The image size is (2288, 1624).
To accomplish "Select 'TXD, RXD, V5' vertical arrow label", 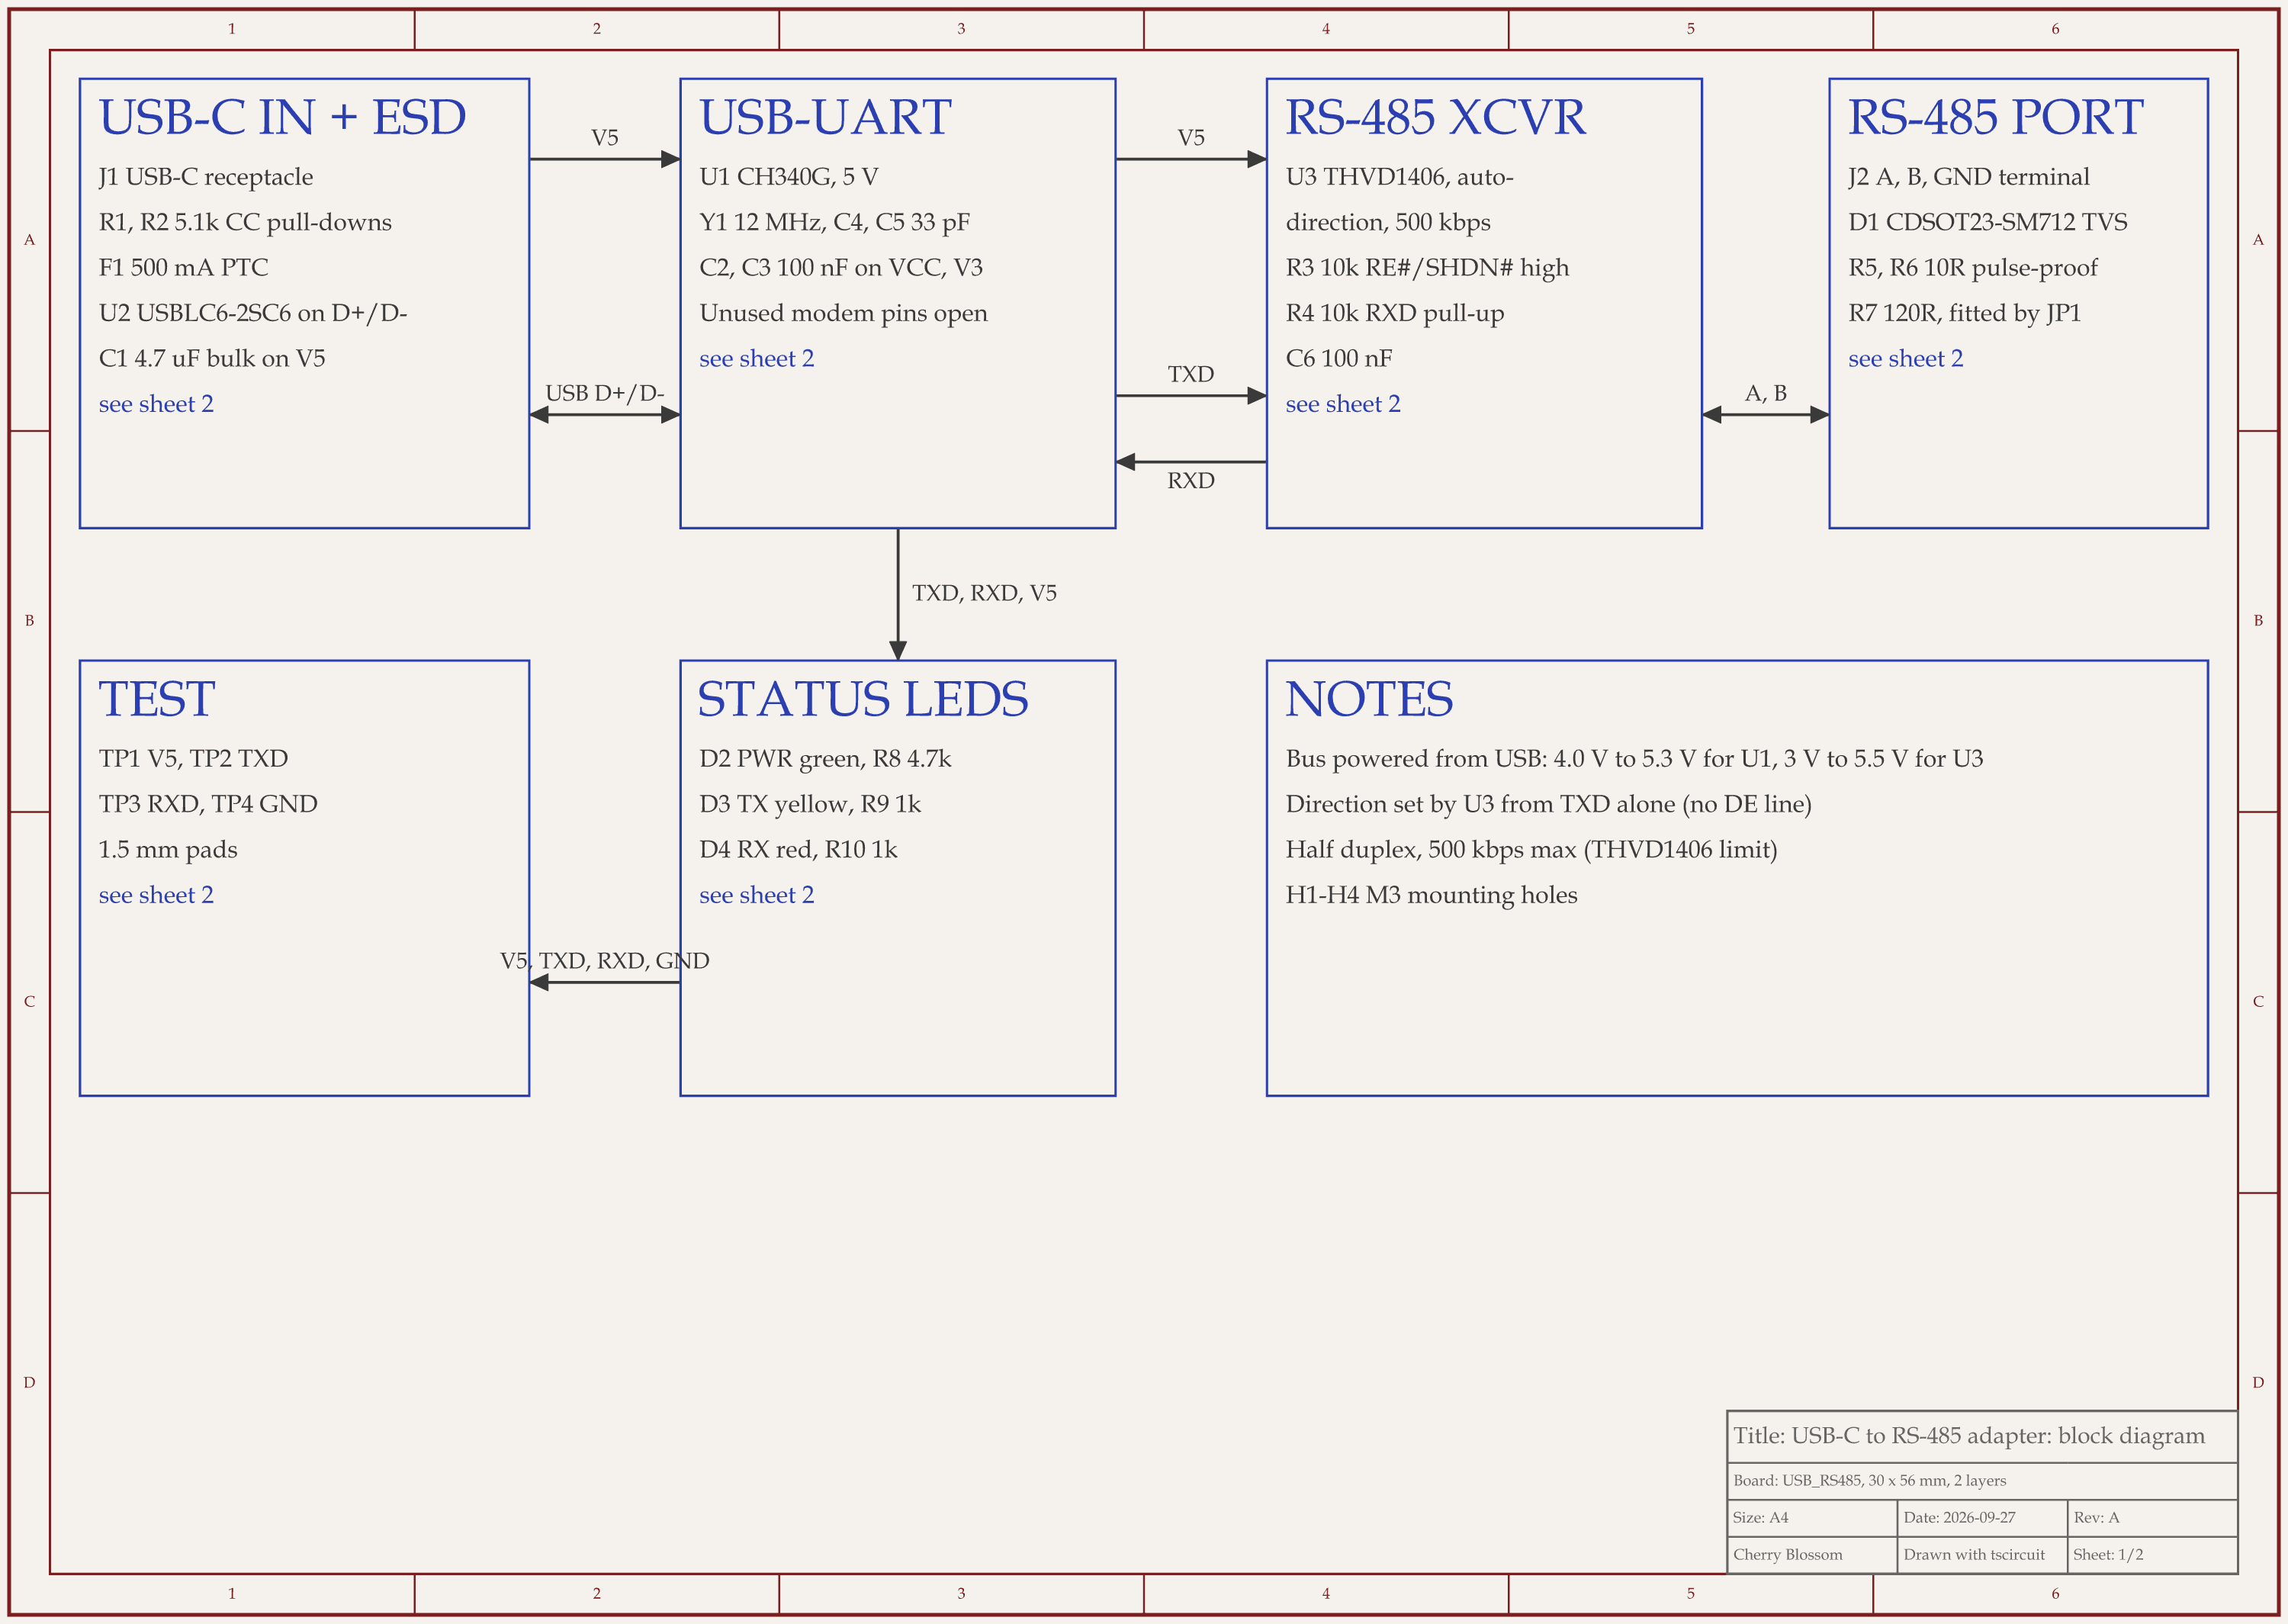I will tap(984, 593).
